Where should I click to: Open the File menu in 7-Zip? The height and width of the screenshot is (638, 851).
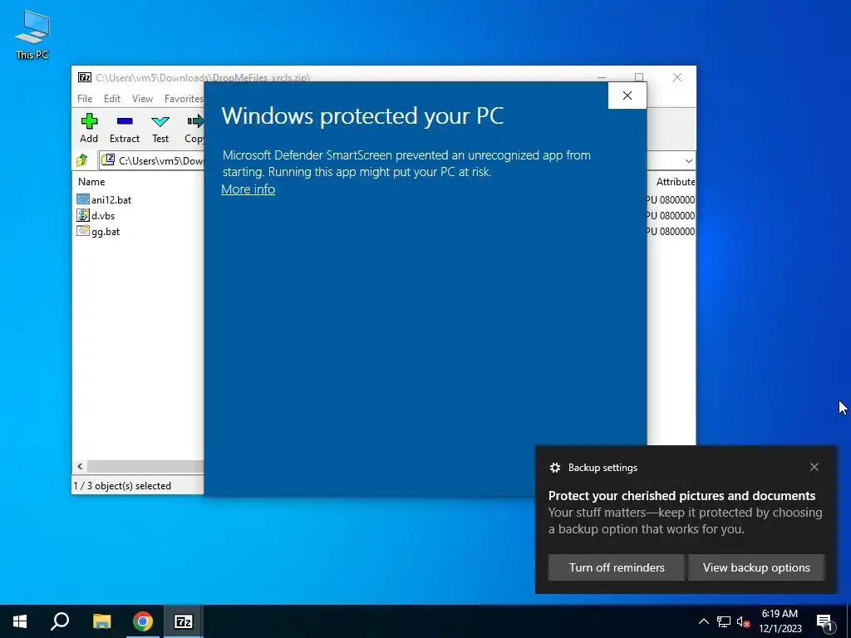(85, 98)
